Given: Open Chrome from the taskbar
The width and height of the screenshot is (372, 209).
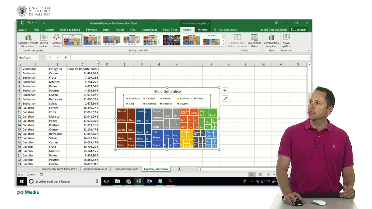Looking at the screenshot, I should pyautogui.click(x=128, y=181).
